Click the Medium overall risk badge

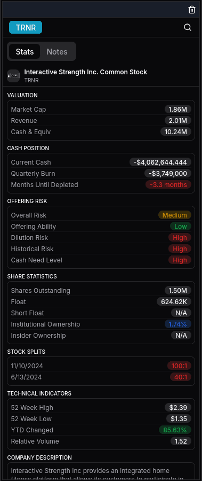click(x=175, y=215)
